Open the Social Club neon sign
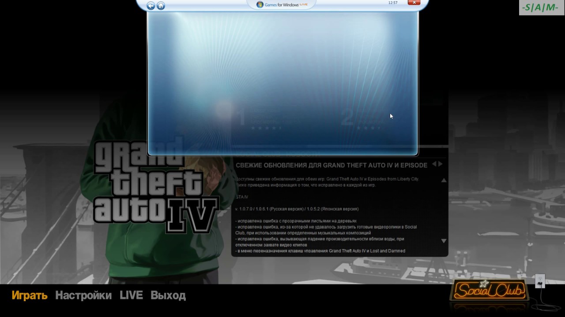Viewport: 565px width, 317px height. [489, 291]
